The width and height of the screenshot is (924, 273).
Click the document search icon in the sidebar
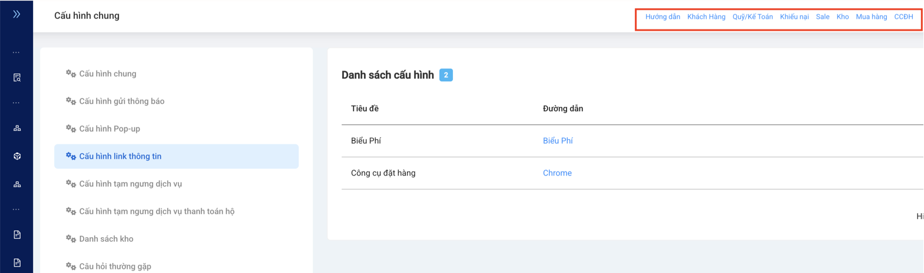coord(16,77)
